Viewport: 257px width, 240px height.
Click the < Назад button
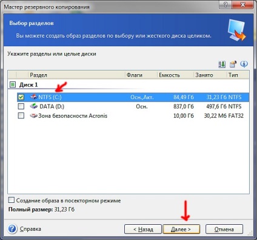tap(143, 229)
